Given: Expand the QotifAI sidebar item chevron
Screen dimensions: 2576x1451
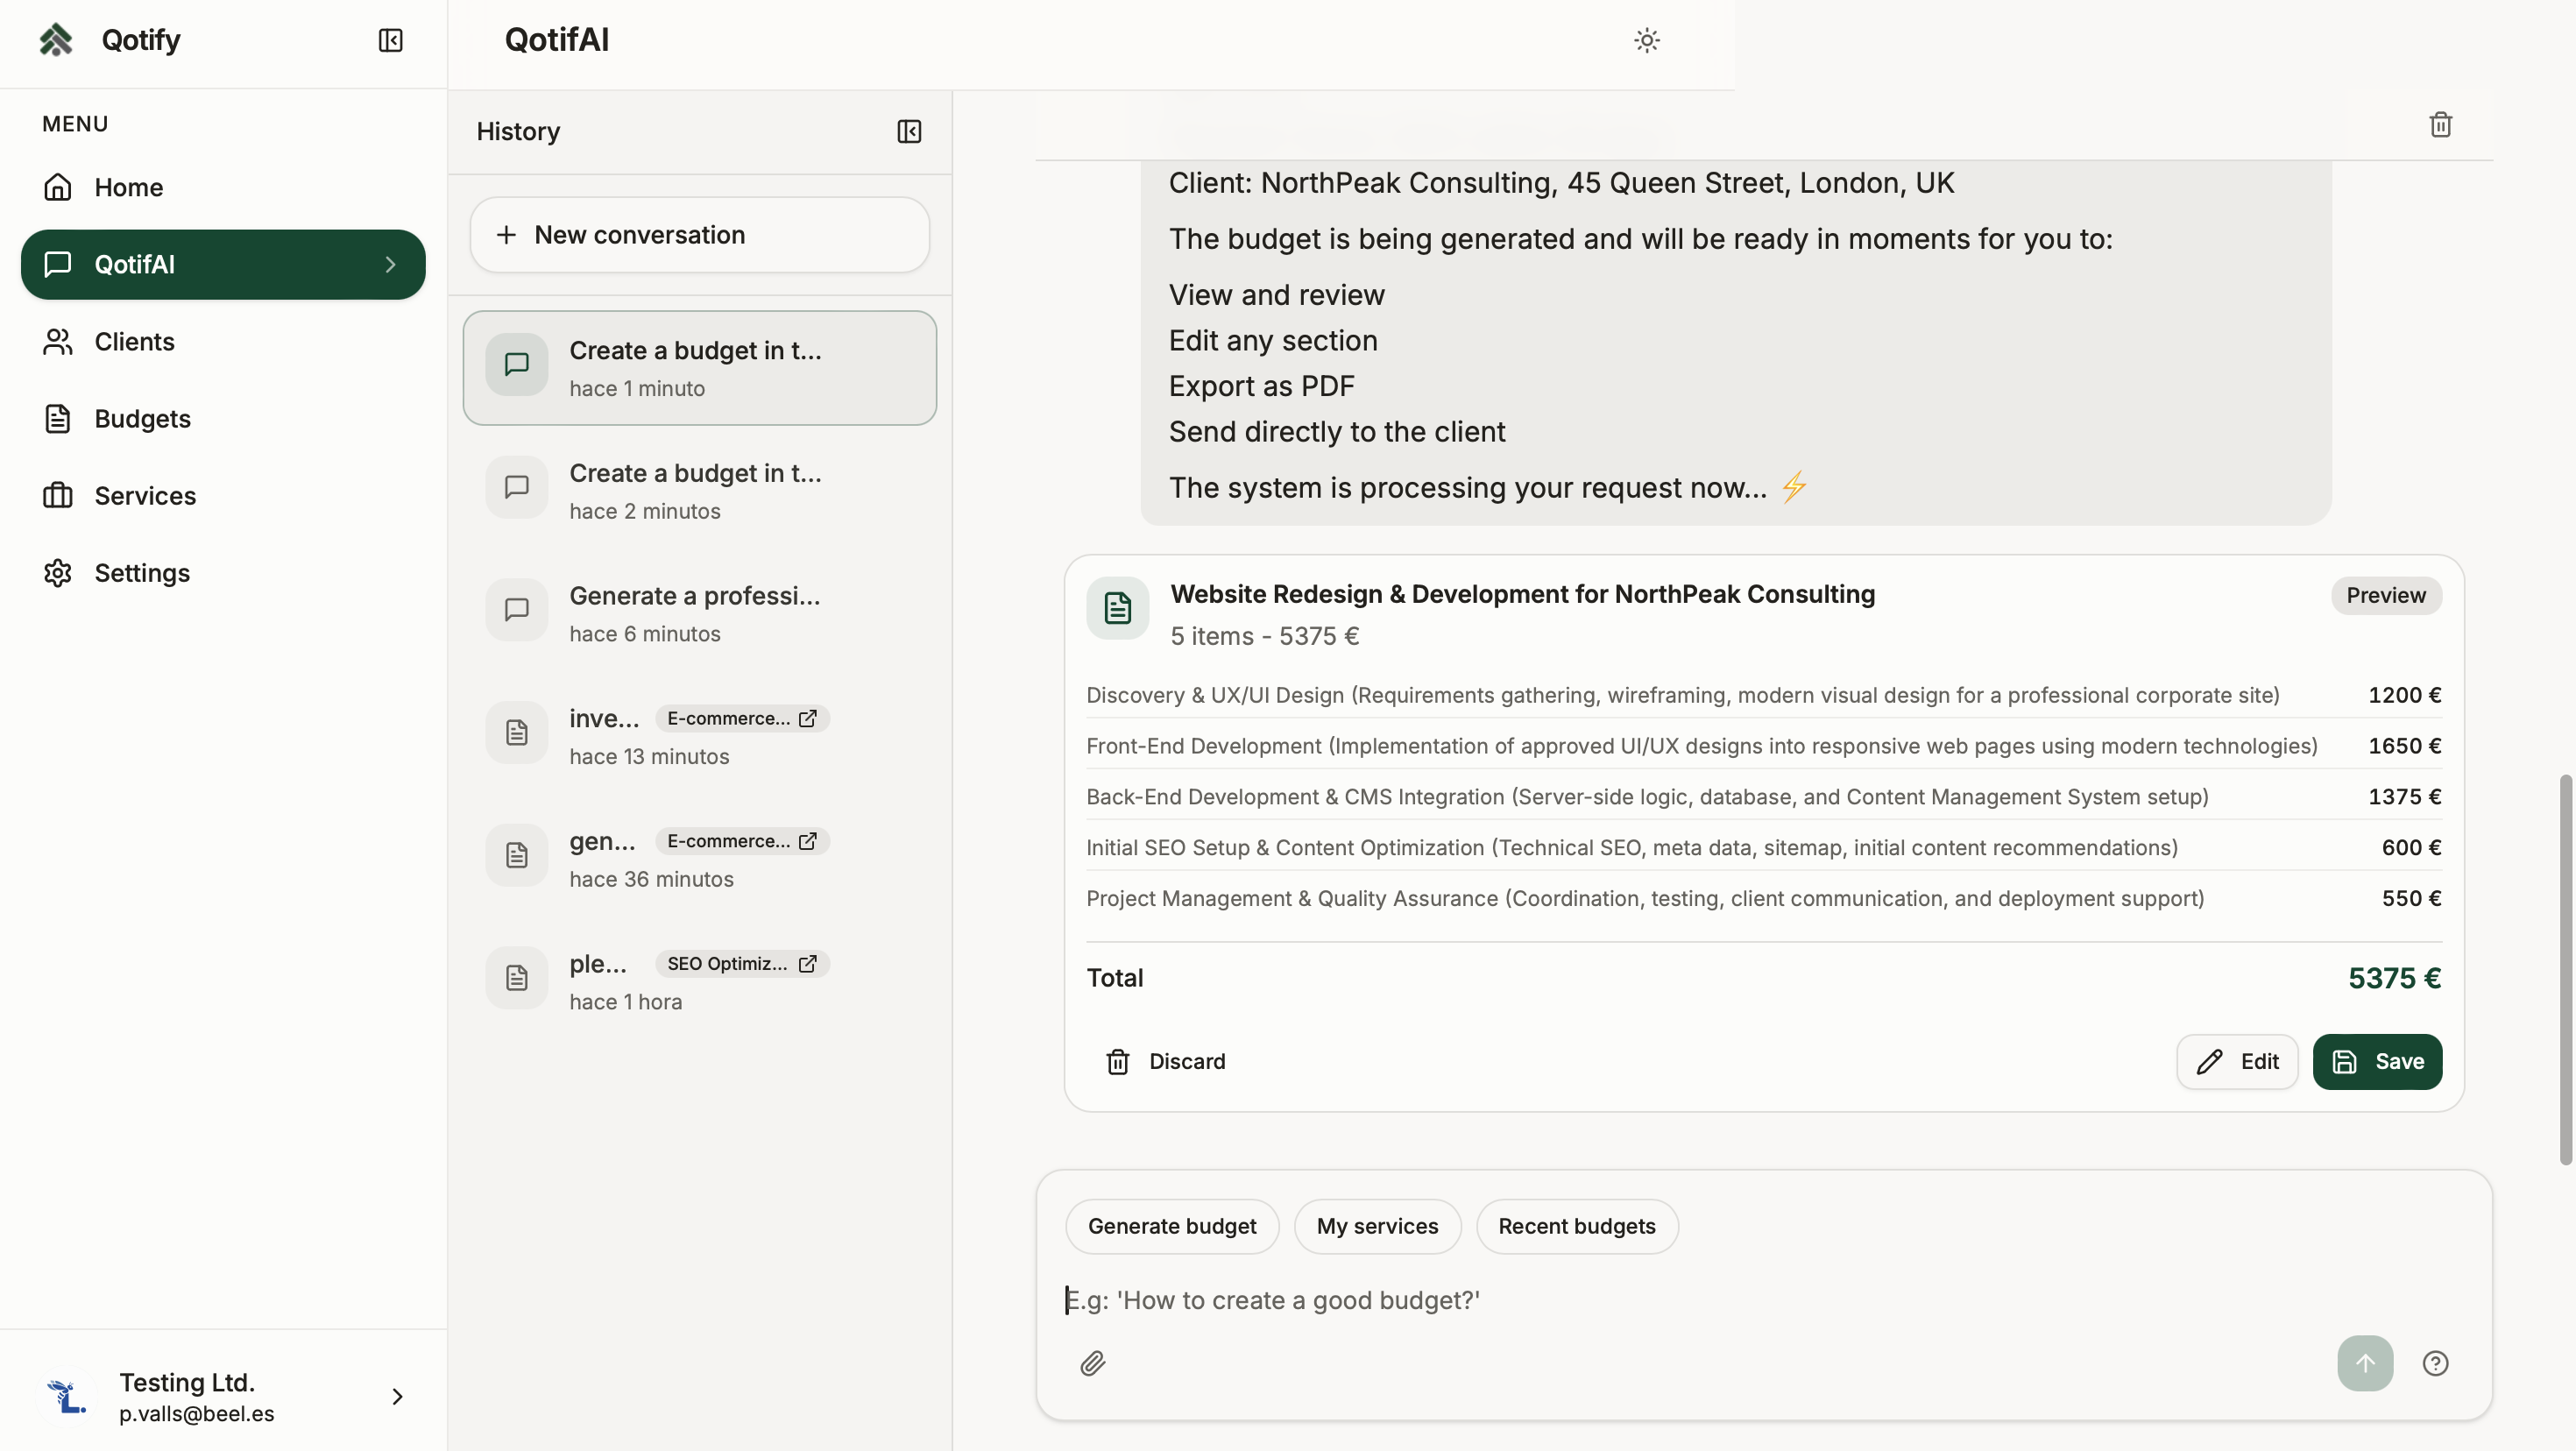Looking at the screenshot, I should click(x=390, y=264).
